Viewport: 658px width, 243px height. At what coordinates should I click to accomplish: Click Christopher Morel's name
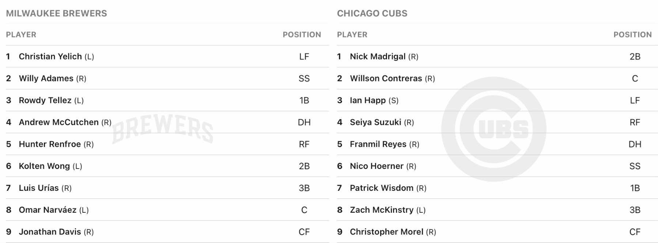pos(386,232)
